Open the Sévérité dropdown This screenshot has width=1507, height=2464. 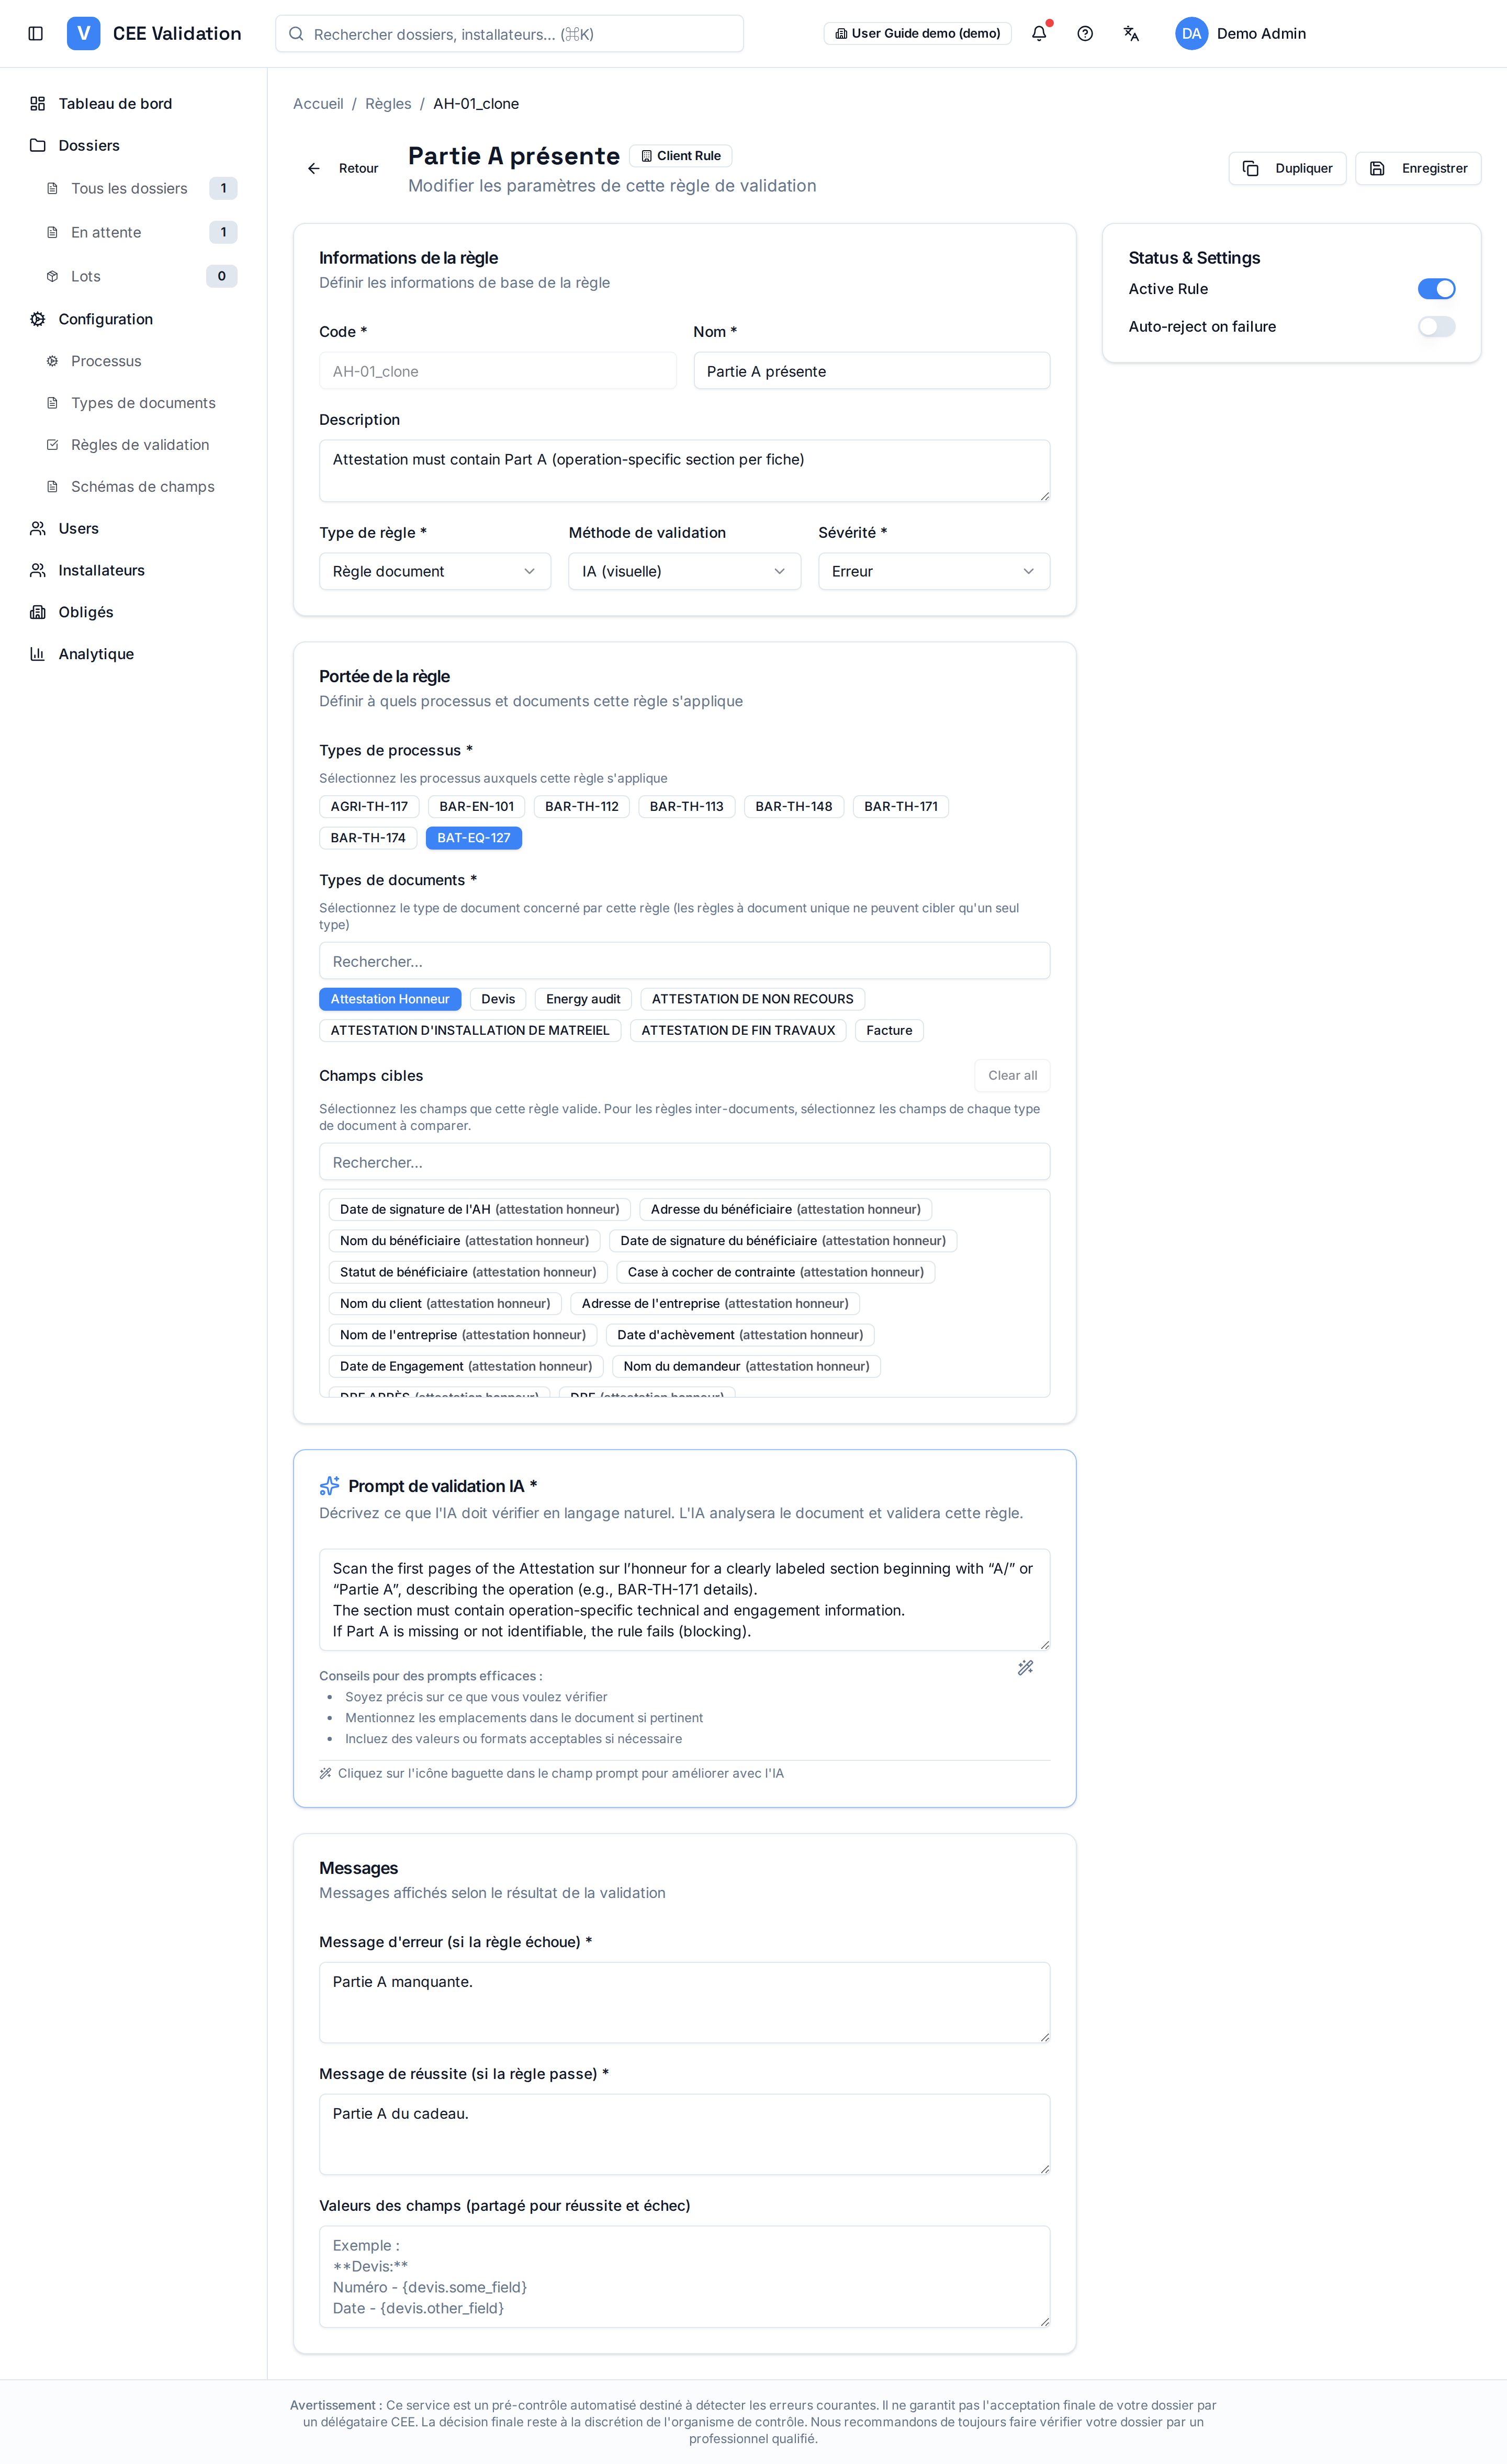[x=934, y=571]
